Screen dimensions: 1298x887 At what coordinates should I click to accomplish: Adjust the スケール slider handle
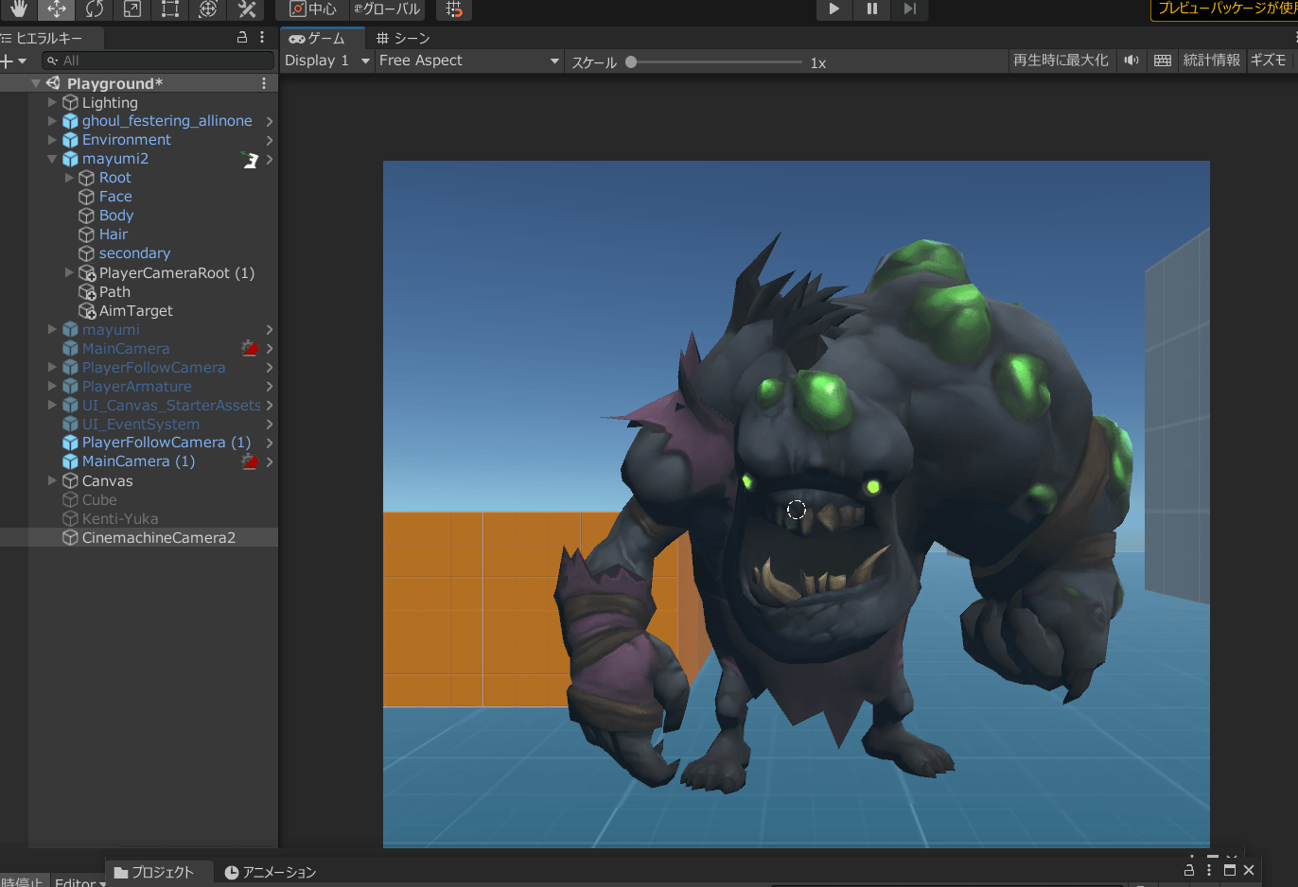point(631,62)
